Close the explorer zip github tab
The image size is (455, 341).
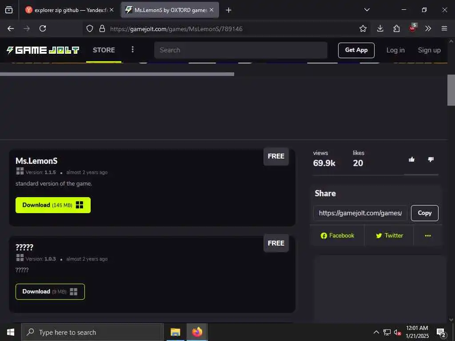(x=112, y=10)
